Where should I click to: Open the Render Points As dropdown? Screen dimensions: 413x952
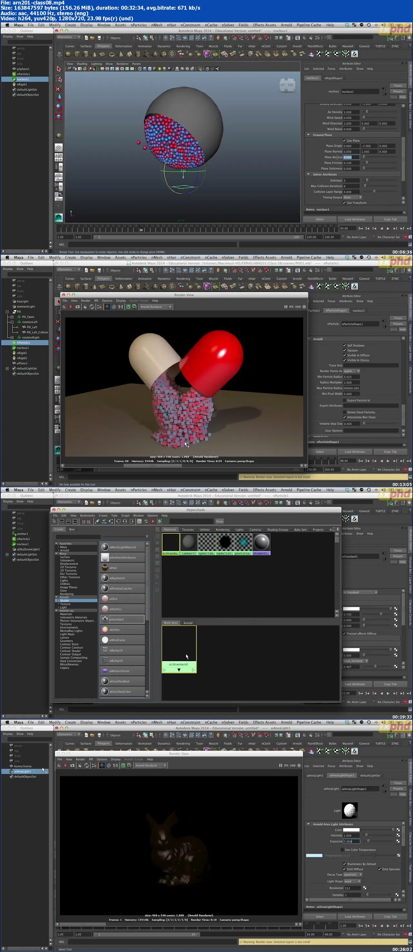[351, 371]
